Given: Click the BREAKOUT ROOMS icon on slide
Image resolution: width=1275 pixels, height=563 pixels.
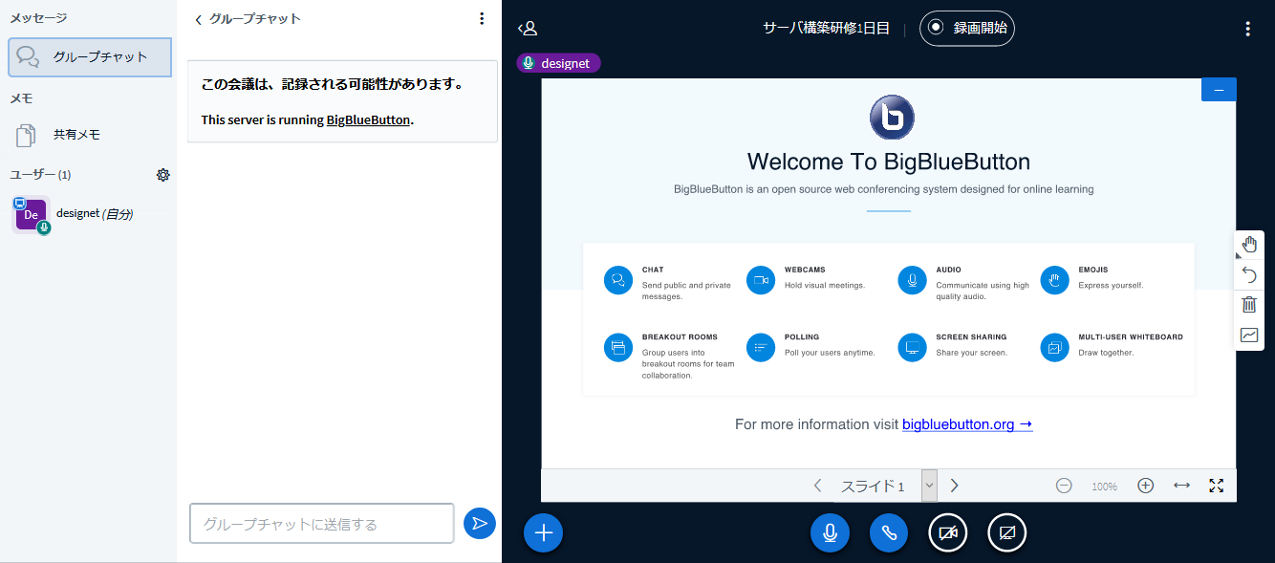Looking at the screenshot, I should pos(618,347).
